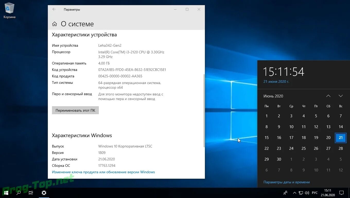
Task: Go to the next month in calendar
Action: pos(340,96)
